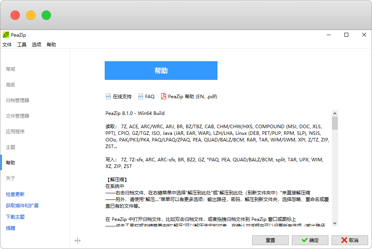Click the green checkmark icon on 确定

(x=304, y=240)
